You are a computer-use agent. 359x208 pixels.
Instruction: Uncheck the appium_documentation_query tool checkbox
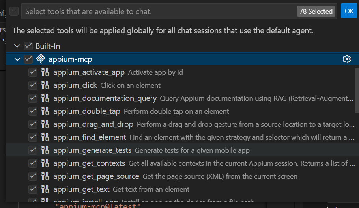point(33,98)
